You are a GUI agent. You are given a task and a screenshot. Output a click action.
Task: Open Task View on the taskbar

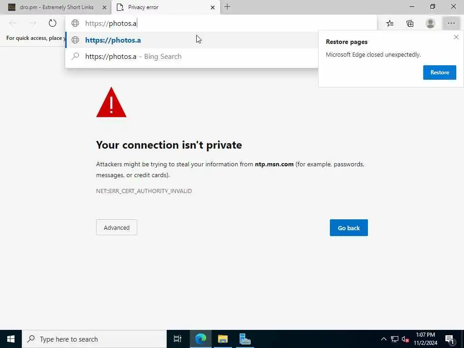point(178,339)
